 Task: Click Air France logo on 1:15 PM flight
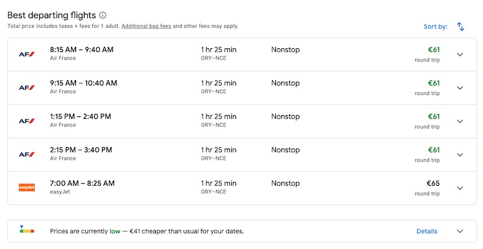[x=27, y=121]
